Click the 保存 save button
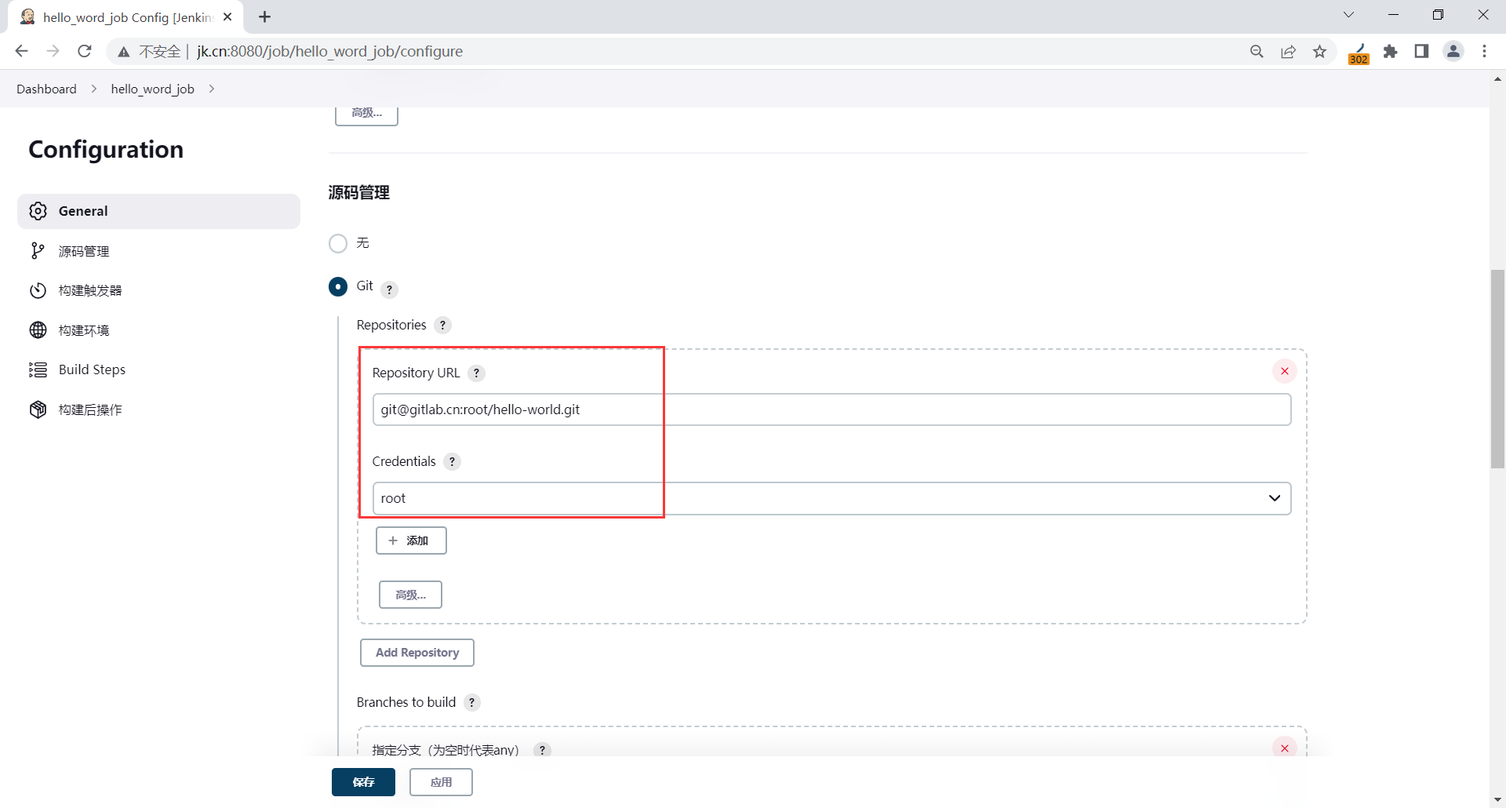The image size is (1506, 808). click(363, 782)
